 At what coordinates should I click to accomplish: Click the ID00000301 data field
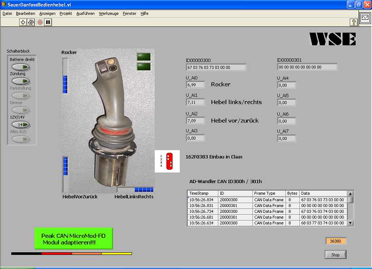307,67
